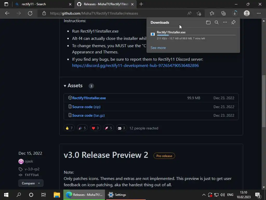Image resolution: width=266 pixels, height=200 pixels.
Task: Click the ENG language indicator
Action: click(230, 195)
